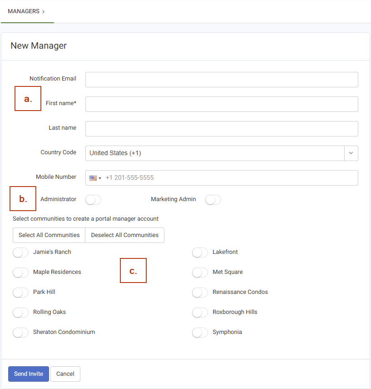Click the Last name text box
Image resolution: width=371 pixels, height=389 pixels.
pyautogui.click(x=222, y=129)
